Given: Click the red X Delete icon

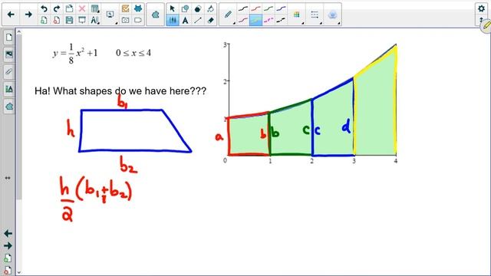Looking at the screenshot, I should (x=82, y=8).
